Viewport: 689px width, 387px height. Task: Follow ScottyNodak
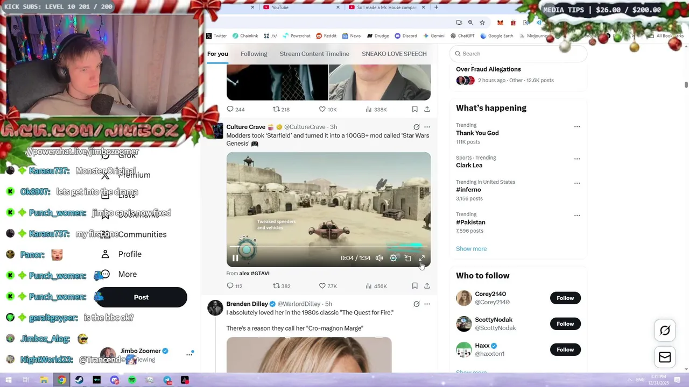click(565, 324)
